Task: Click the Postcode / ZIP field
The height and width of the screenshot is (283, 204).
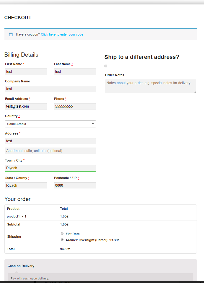Action: click(75, 186)
